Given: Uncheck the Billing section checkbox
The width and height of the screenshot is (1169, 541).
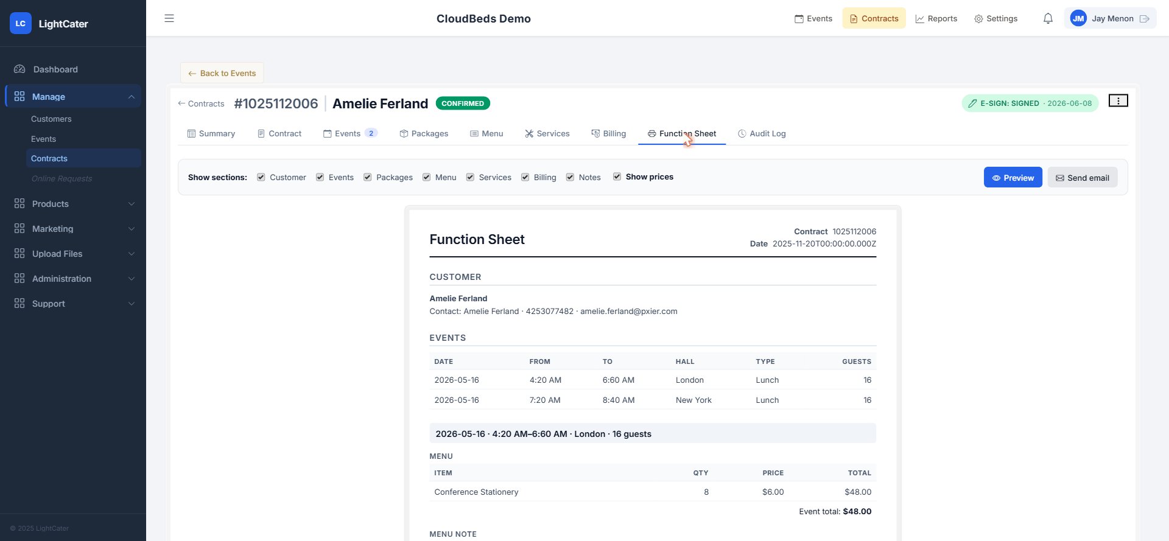Looking at the screenshot, I should pos(525,177).
